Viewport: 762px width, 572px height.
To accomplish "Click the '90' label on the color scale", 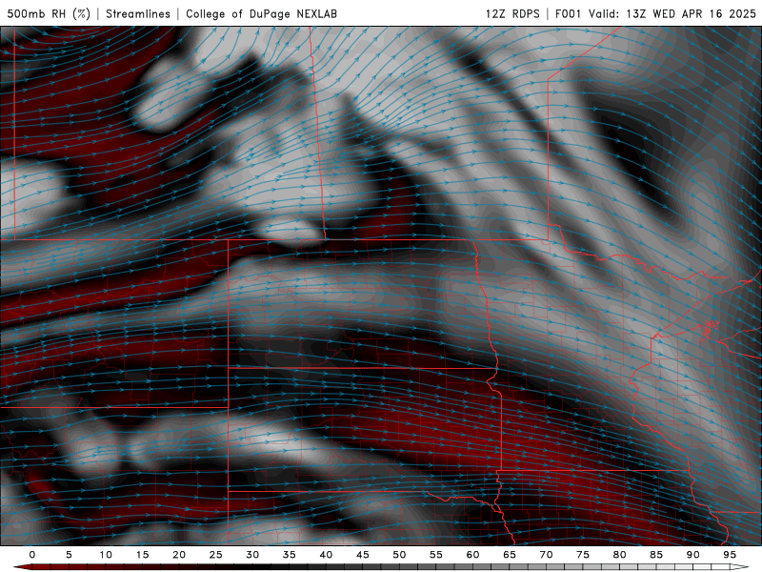I will pos(692,555).
